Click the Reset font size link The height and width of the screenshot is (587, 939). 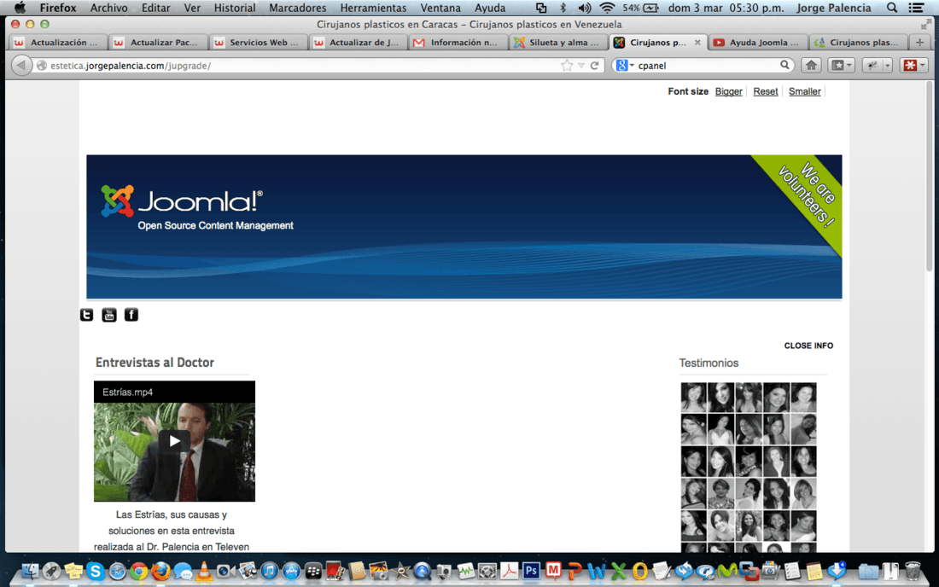766,91
